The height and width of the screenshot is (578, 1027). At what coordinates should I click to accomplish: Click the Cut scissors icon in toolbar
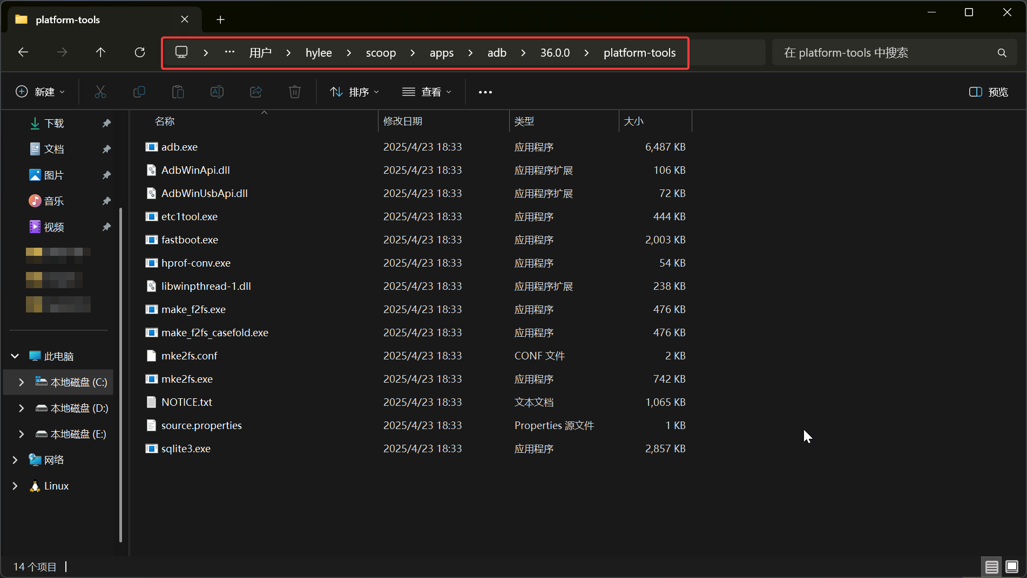pos(100,92)
